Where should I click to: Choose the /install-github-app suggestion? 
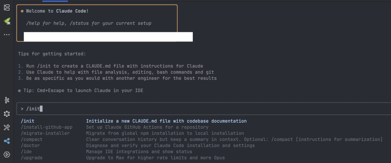point(47,127)
